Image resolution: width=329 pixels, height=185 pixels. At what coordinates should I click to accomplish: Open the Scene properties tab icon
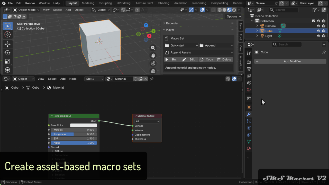tap(249, 83)
